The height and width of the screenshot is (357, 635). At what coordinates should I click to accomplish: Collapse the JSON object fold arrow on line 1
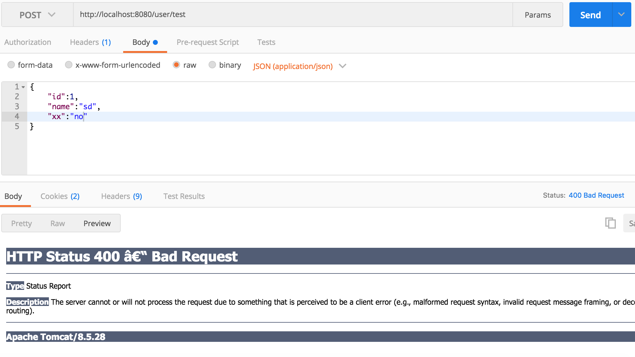[23, 87]
